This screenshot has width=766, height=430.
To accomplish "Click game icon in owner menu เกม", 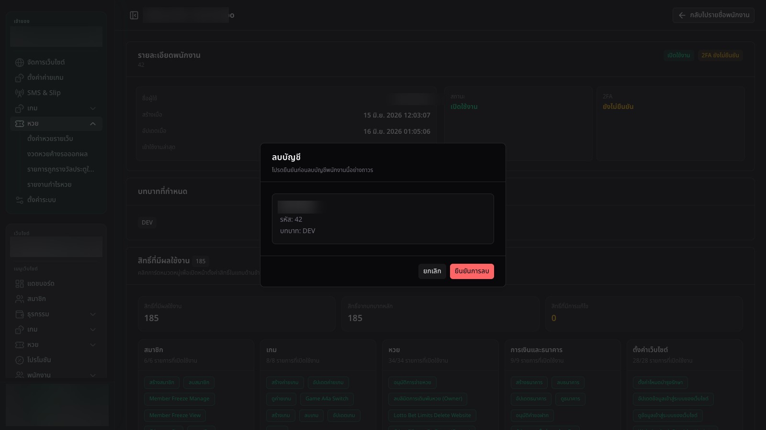I will 20,108.
